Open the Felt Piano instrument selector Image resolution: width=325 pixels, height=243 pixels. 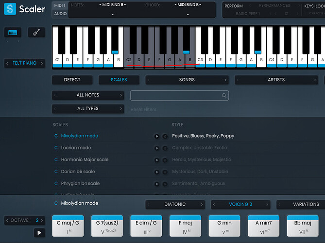[24, 63]
